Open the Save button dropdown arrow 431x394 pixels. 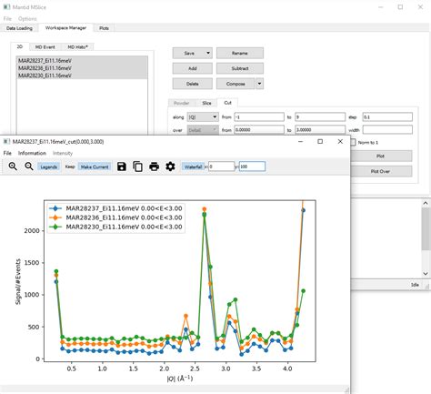208,53
